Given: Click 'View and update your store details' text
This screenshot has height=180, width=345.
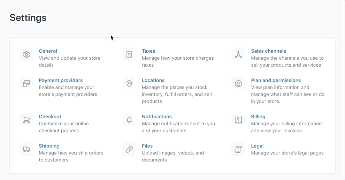Looking at the screenshot, I should (x=70, y=61).
